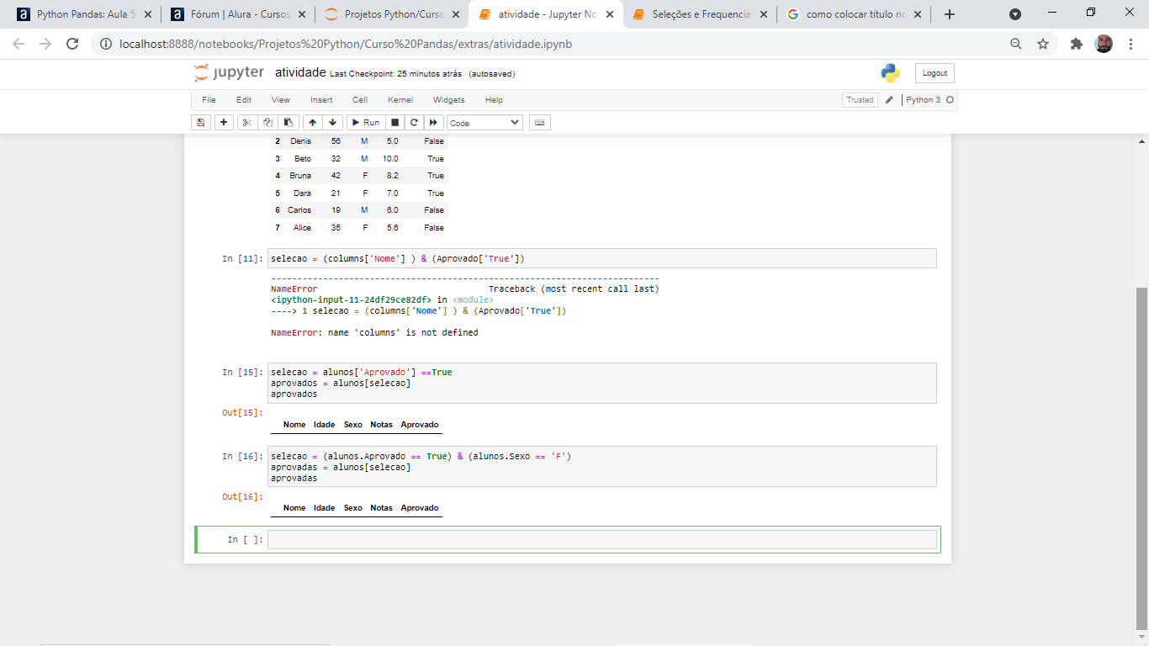Click the Out[15] output prompt
This screenshot has width=1149, height=646.
tap(242, 413)
